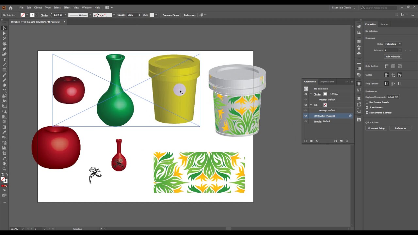Viewport: 418px width, 235px height.
Task: Select the Type tool
Action: [x=4, y=59]
